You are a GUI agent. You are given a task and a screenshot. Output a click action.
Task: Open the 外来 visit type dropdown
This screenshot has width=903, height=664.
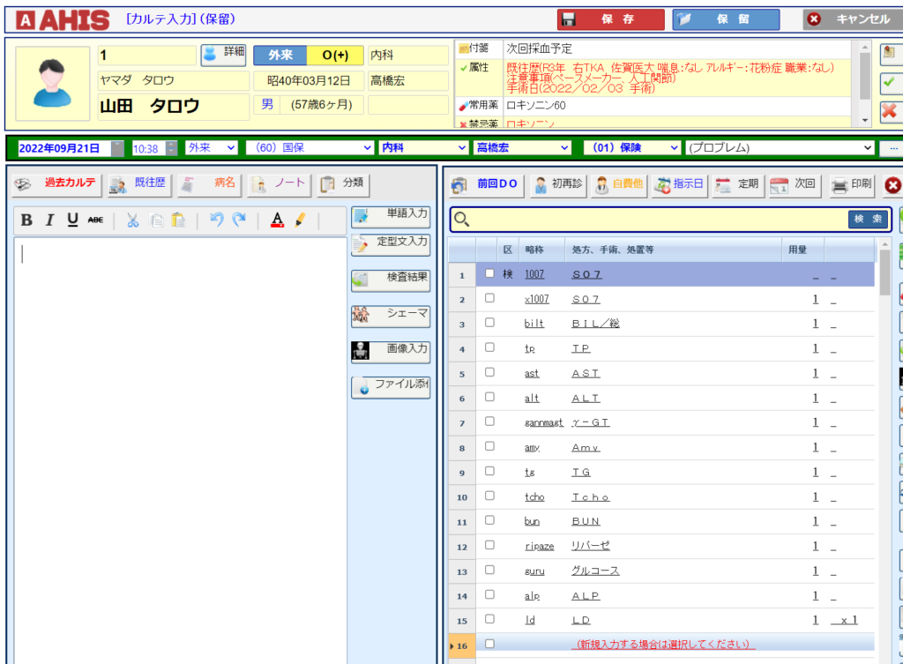pyautogui.click(x=212, y=148)
